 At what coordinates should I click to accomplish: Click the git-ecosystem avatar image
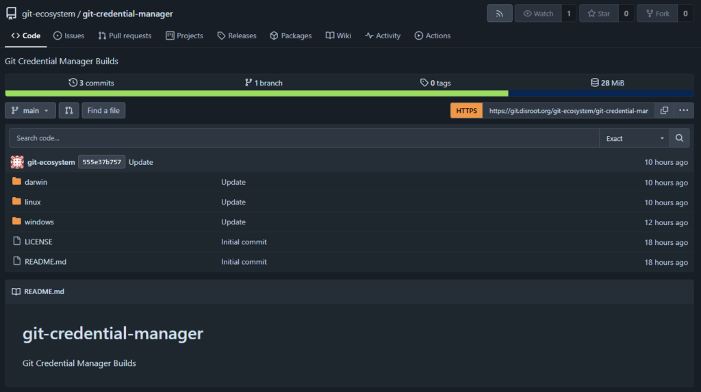click(x=17, y=162)
